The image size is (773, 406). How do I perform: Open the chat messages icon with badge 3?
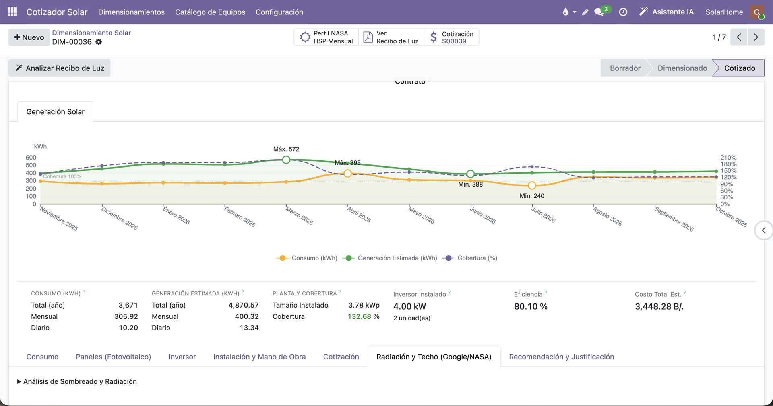(599, 12)
